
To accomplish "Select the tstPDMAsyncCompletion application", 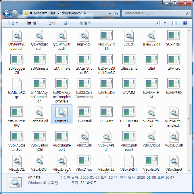I will click(39, 90).
